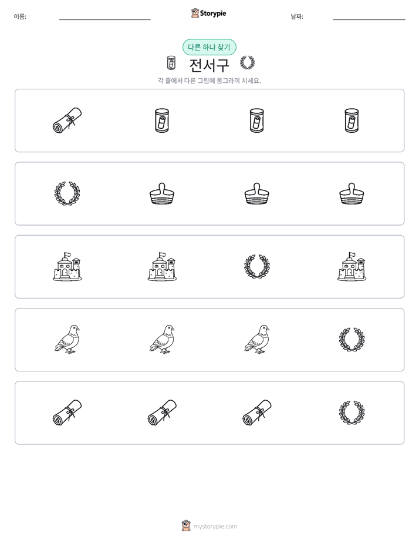Click the canister icon next to the title
Viewport: 419px width, 543px height.
171,63
